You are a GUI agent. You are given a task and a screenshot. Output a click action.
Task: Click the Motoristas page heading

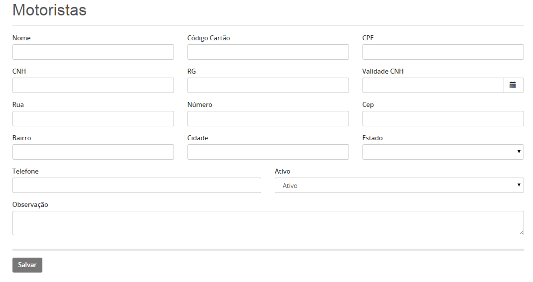tap(50, 10)
